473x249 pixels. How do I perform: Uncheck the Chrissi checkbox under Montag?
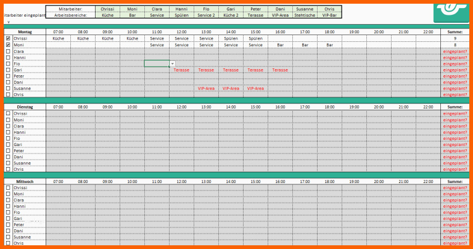coord(8,38)
